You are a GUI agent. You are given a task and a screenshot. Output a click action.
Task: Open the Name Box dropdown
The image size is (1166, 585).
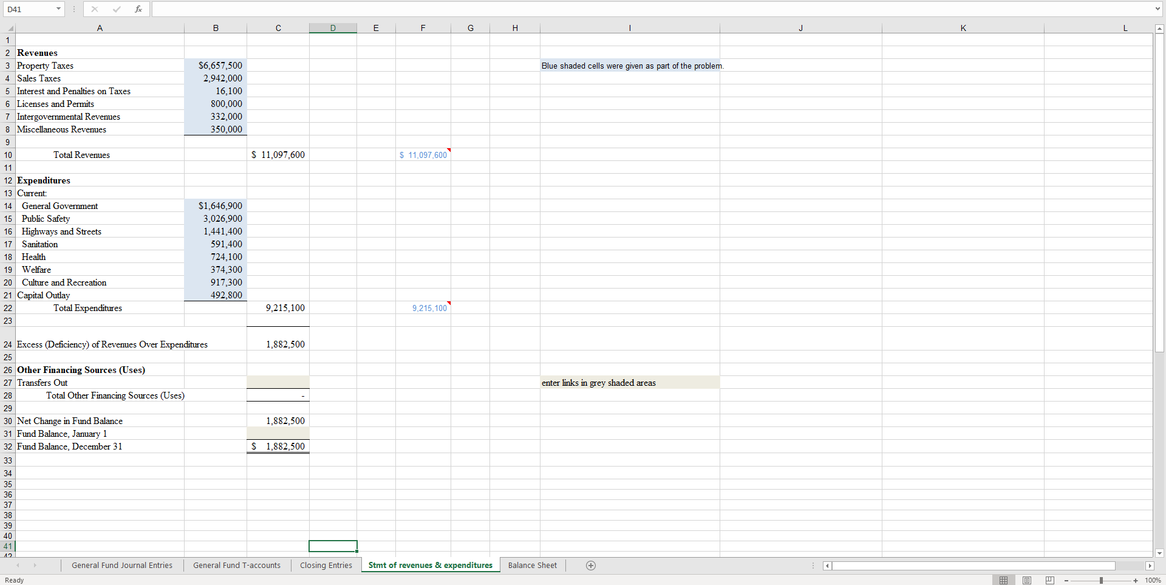click(x=58, y=9)
